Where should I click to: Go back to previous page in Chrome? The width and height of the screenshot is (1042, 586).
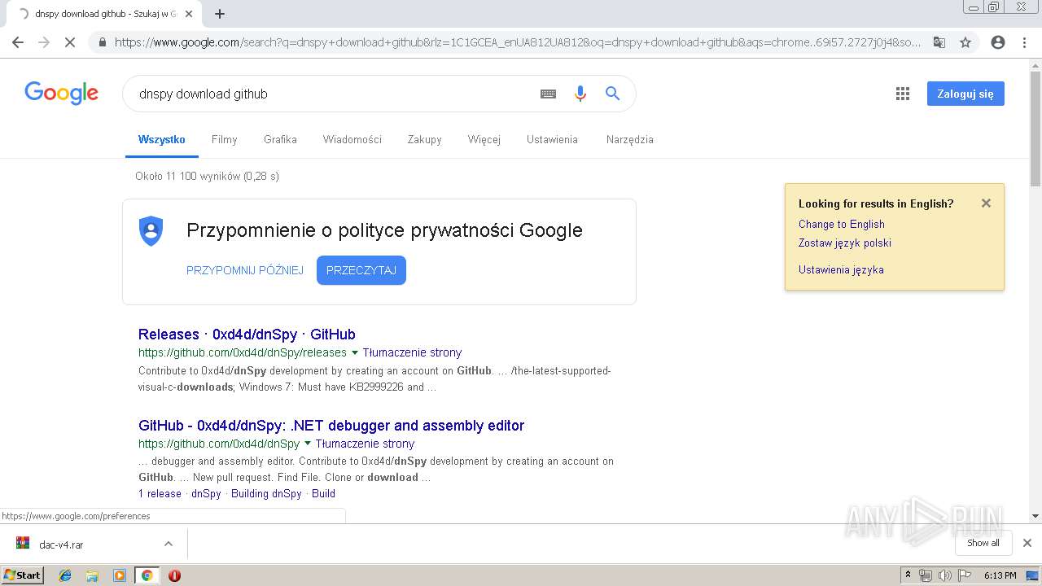pos(18,42)
